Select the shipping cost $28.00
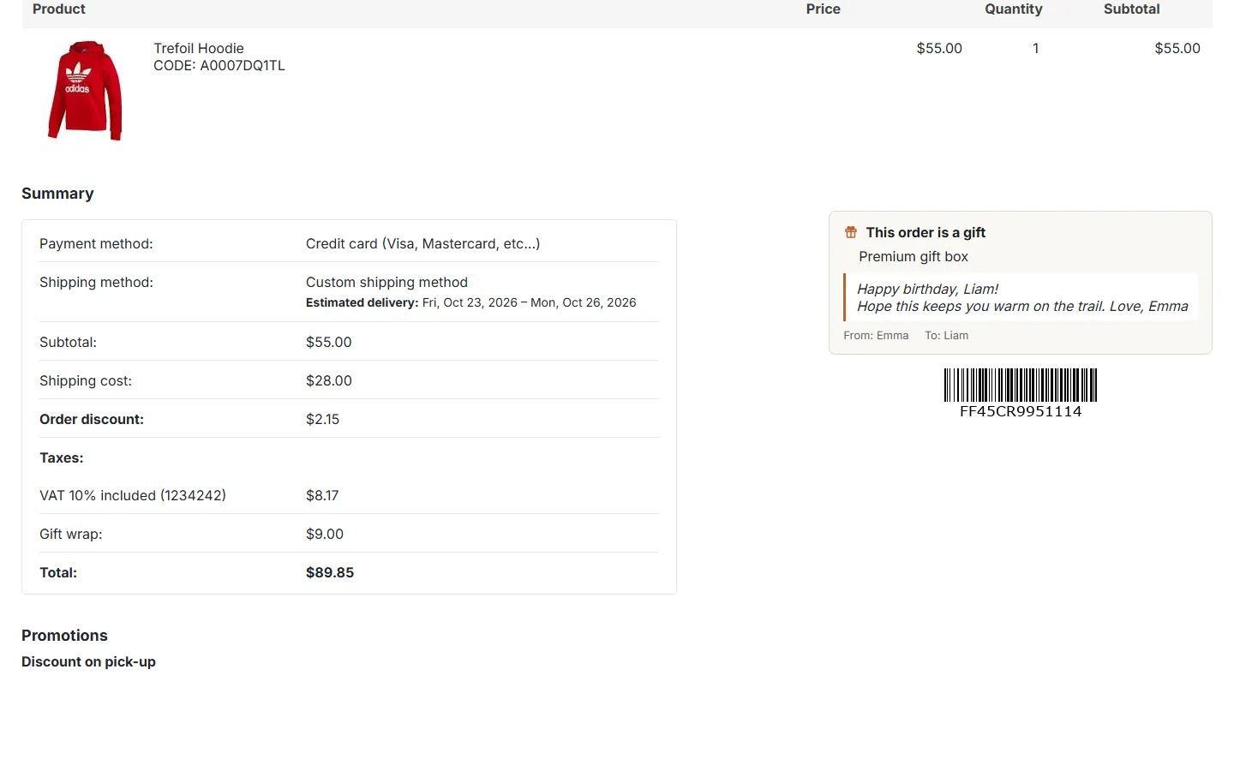The height and width of the screenshot is (771, 1234). (x=329, y=380)
